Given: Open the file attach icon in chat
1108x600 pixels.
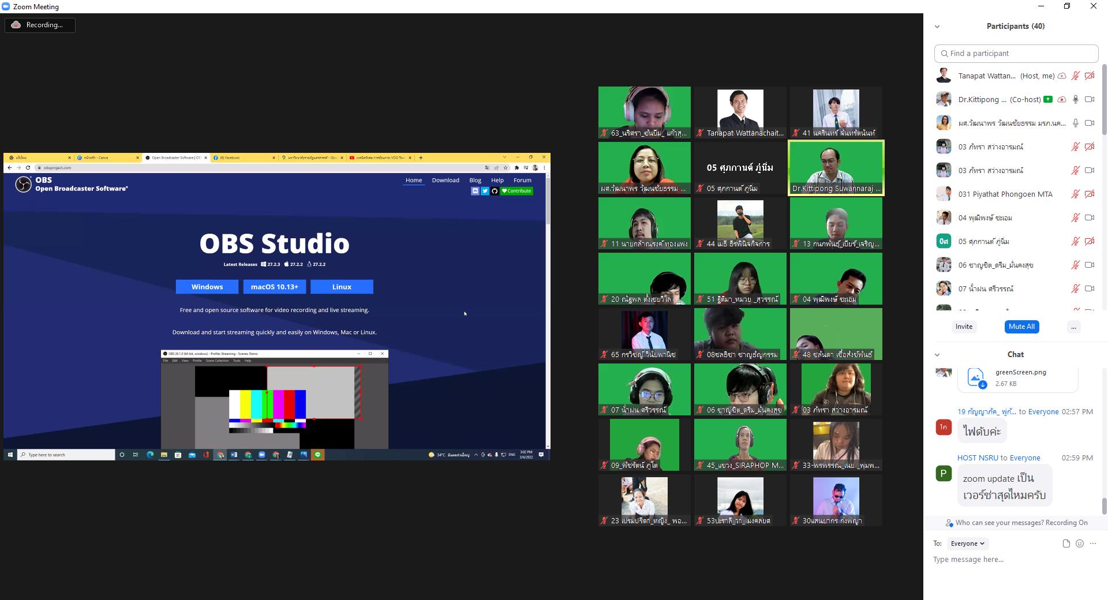Looking at the screenshot, I should [x=1066, y=543].
